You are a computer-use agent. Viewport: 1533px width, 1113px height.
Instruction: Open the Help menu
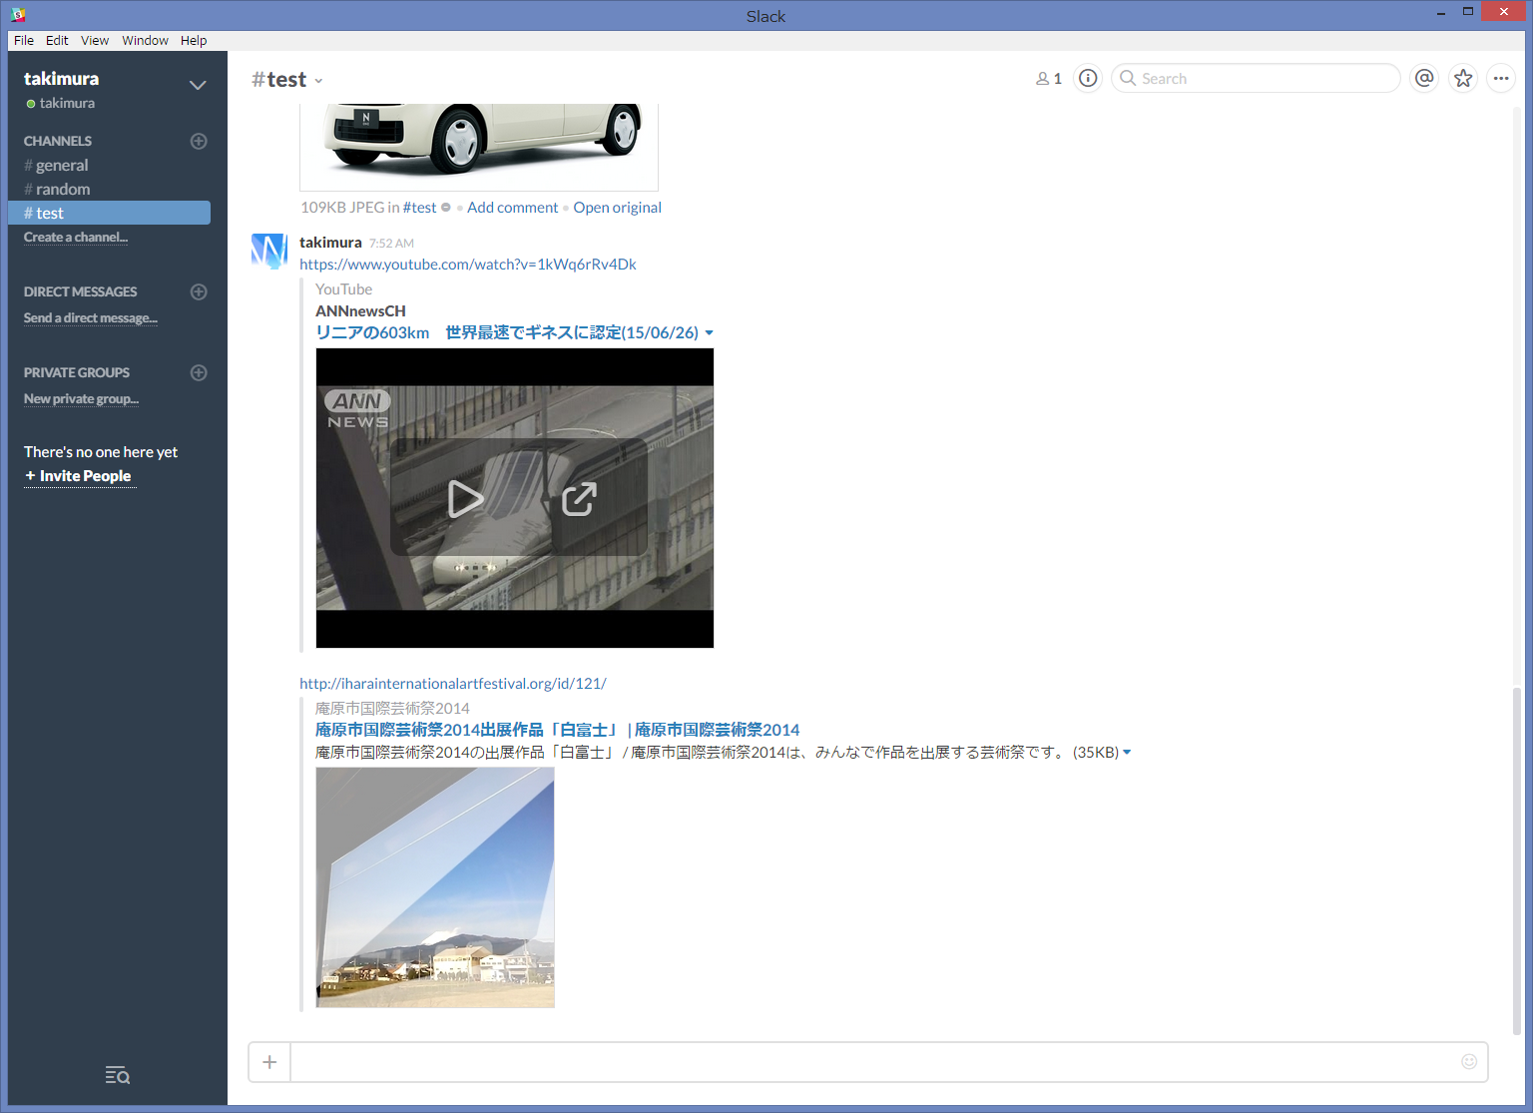194,40
